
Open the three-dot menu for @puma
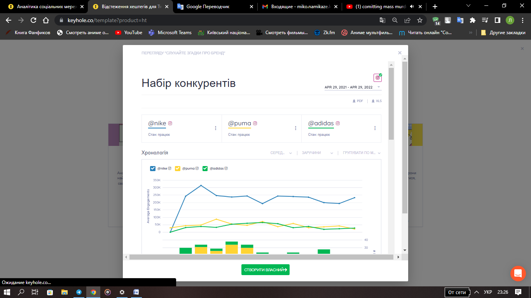[295, 128]
